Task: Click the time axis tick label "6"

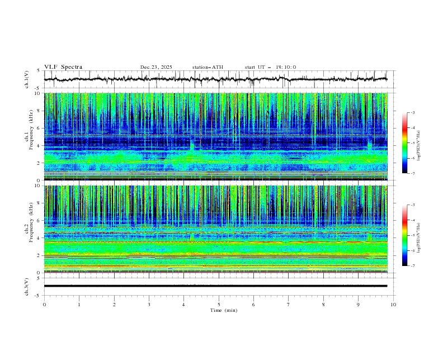Action: pyautogui.click(x=254, y=305)
